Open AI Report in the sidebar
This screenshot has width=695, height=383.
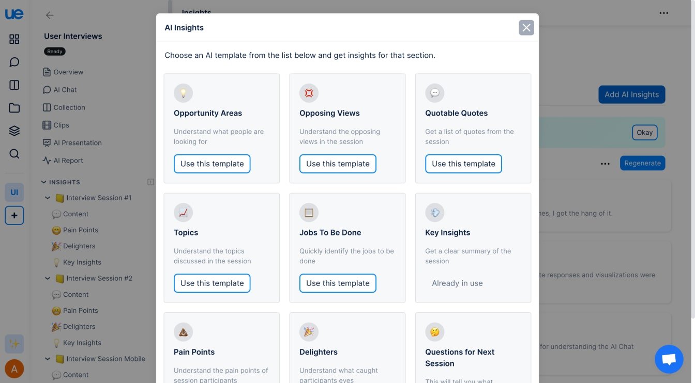pyautogui.click(x=68, y=161)
